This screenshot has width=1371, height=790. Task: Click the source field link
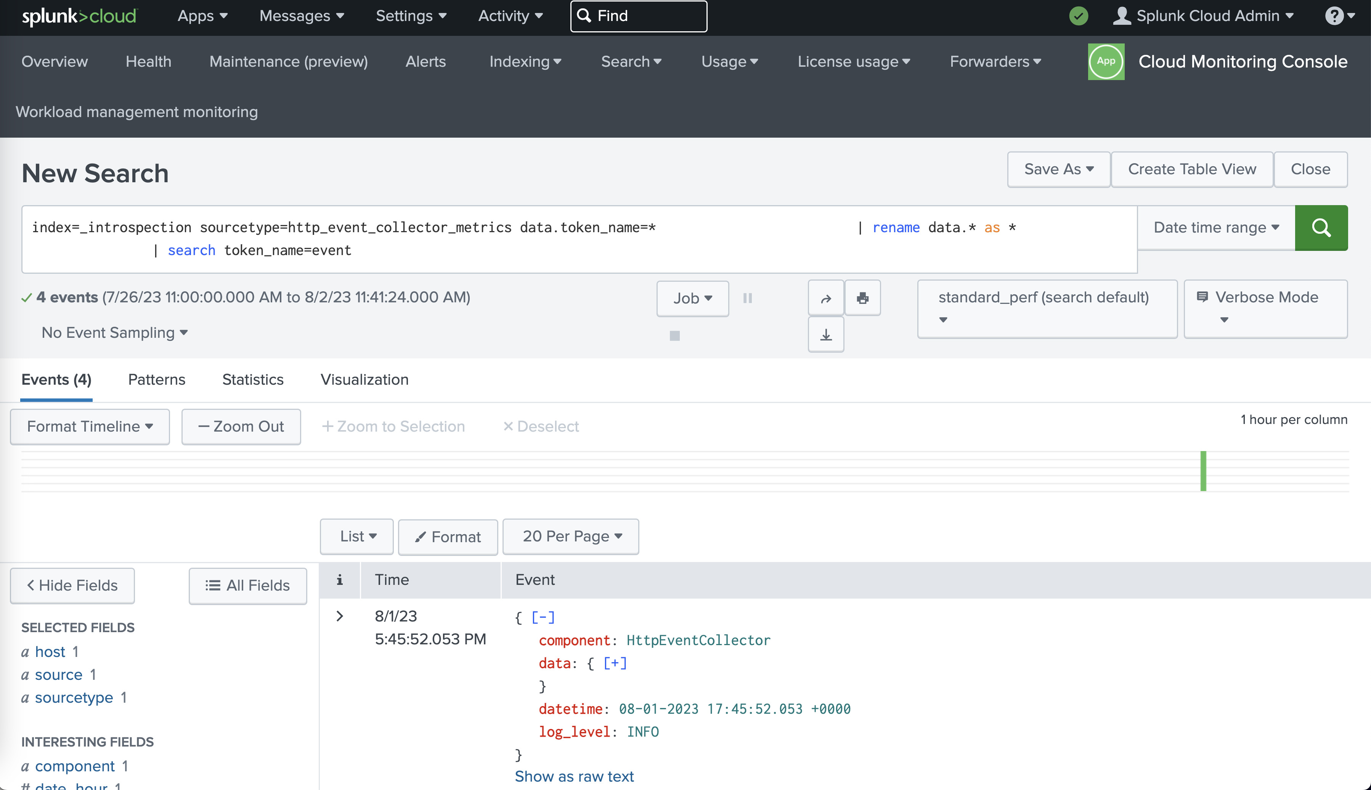click(x=59, y=674)
